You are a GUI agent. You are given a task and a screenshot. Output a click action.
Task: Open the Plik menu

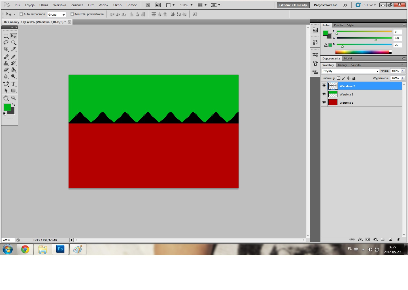pyautogui.click(x=18, y=5)
